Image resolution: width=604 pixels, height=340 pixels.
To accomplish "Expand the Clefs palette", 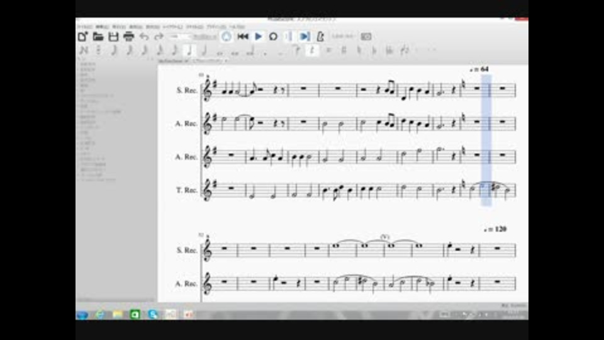I will 88,70.
